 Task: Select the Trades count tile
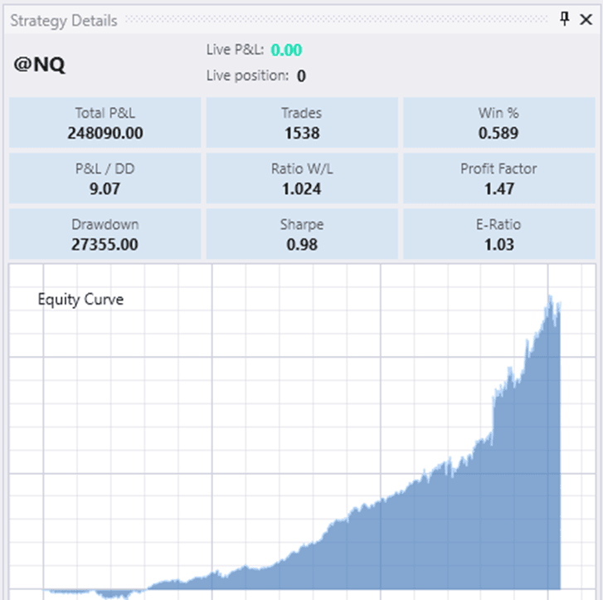(301, 122)
